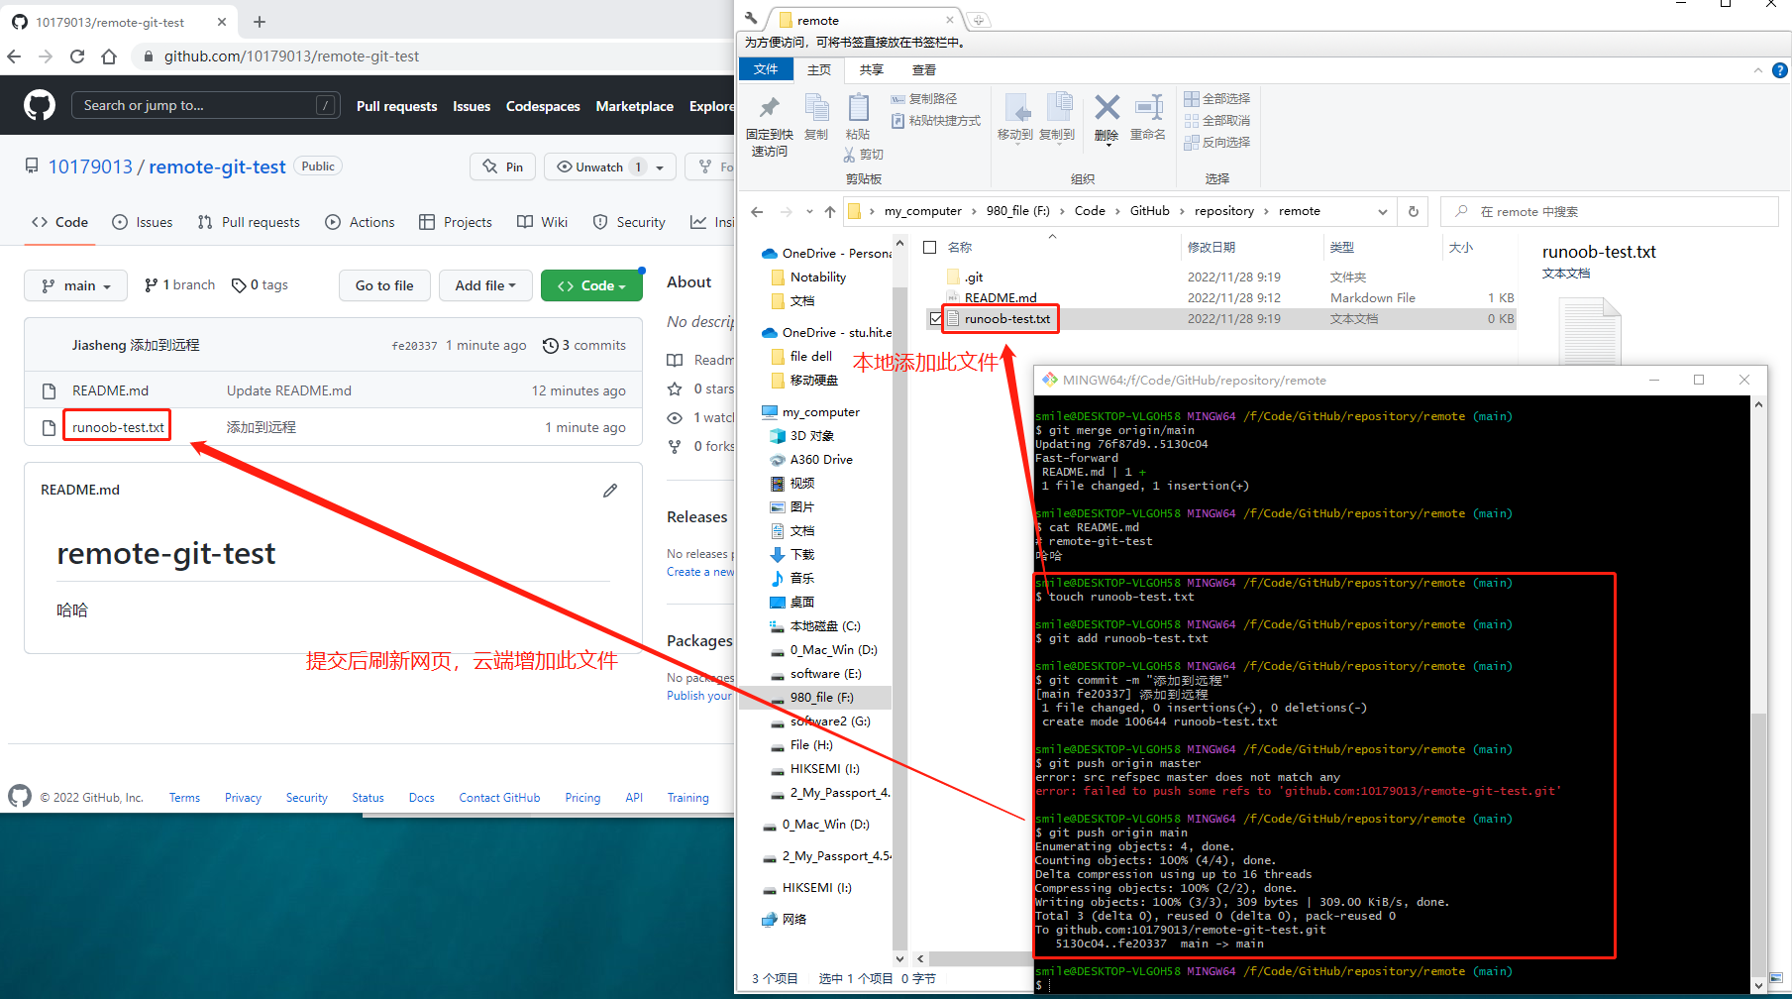The image size is (1792, 999).
Task: Click Select none (全部取消) in ribbon
Action: pyautogui.click(x=1217, y=121)
